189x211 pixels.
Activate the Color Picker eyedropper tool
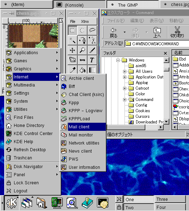[72, 70]
